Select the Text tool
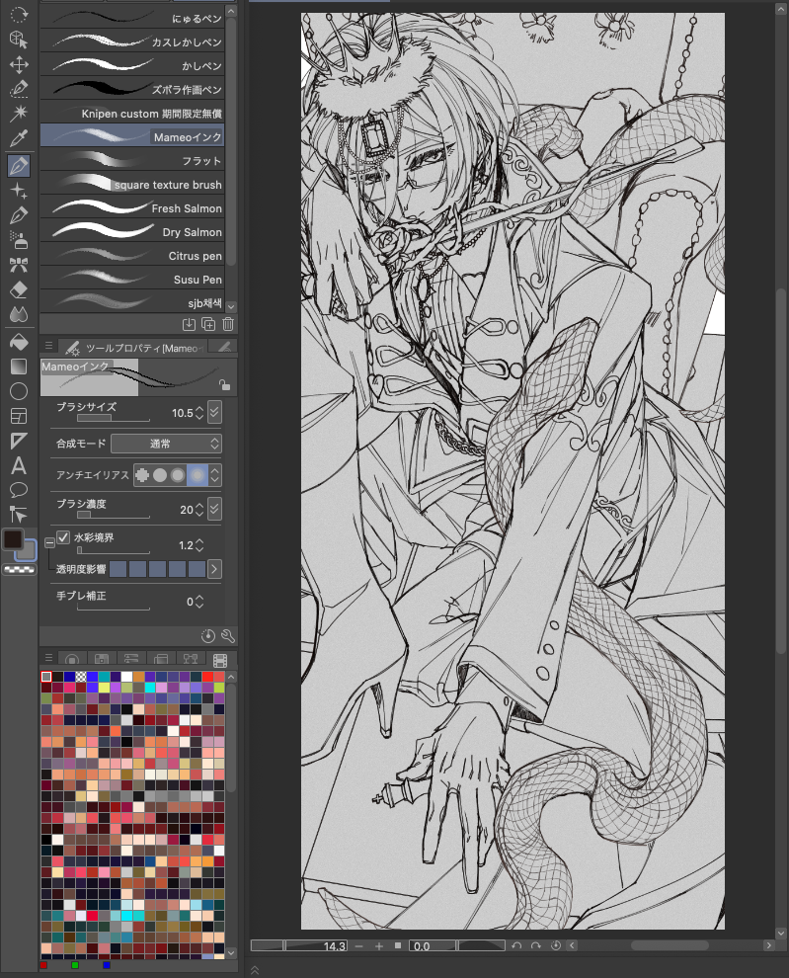Image resolution: width=789 pixels, height=978 pixels. tap(19, 465)
